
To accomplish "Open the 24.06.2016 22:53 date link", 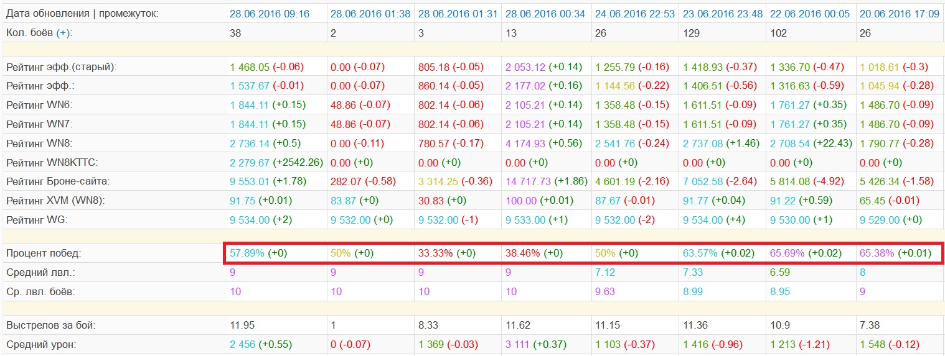I will click(x=636, y=14).
